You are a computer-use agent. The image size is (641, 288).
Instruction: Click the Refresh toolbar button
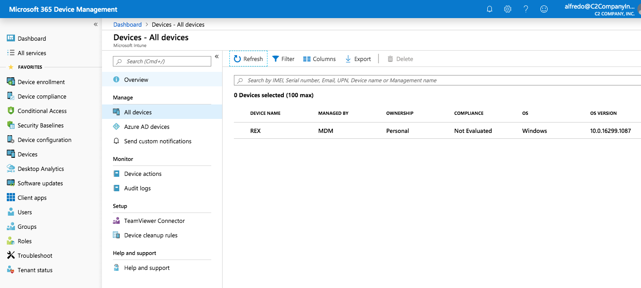click(248, 59)
